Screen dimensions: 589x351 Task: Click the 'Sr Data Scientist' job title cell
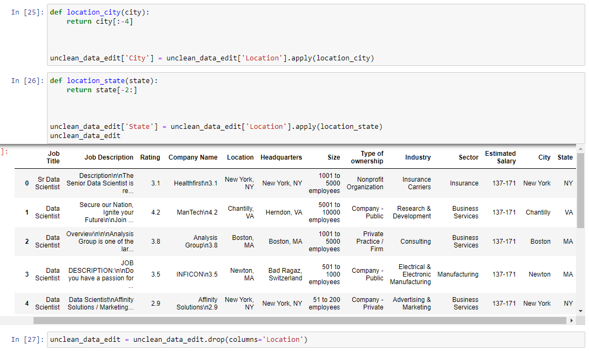pos(48,183)
